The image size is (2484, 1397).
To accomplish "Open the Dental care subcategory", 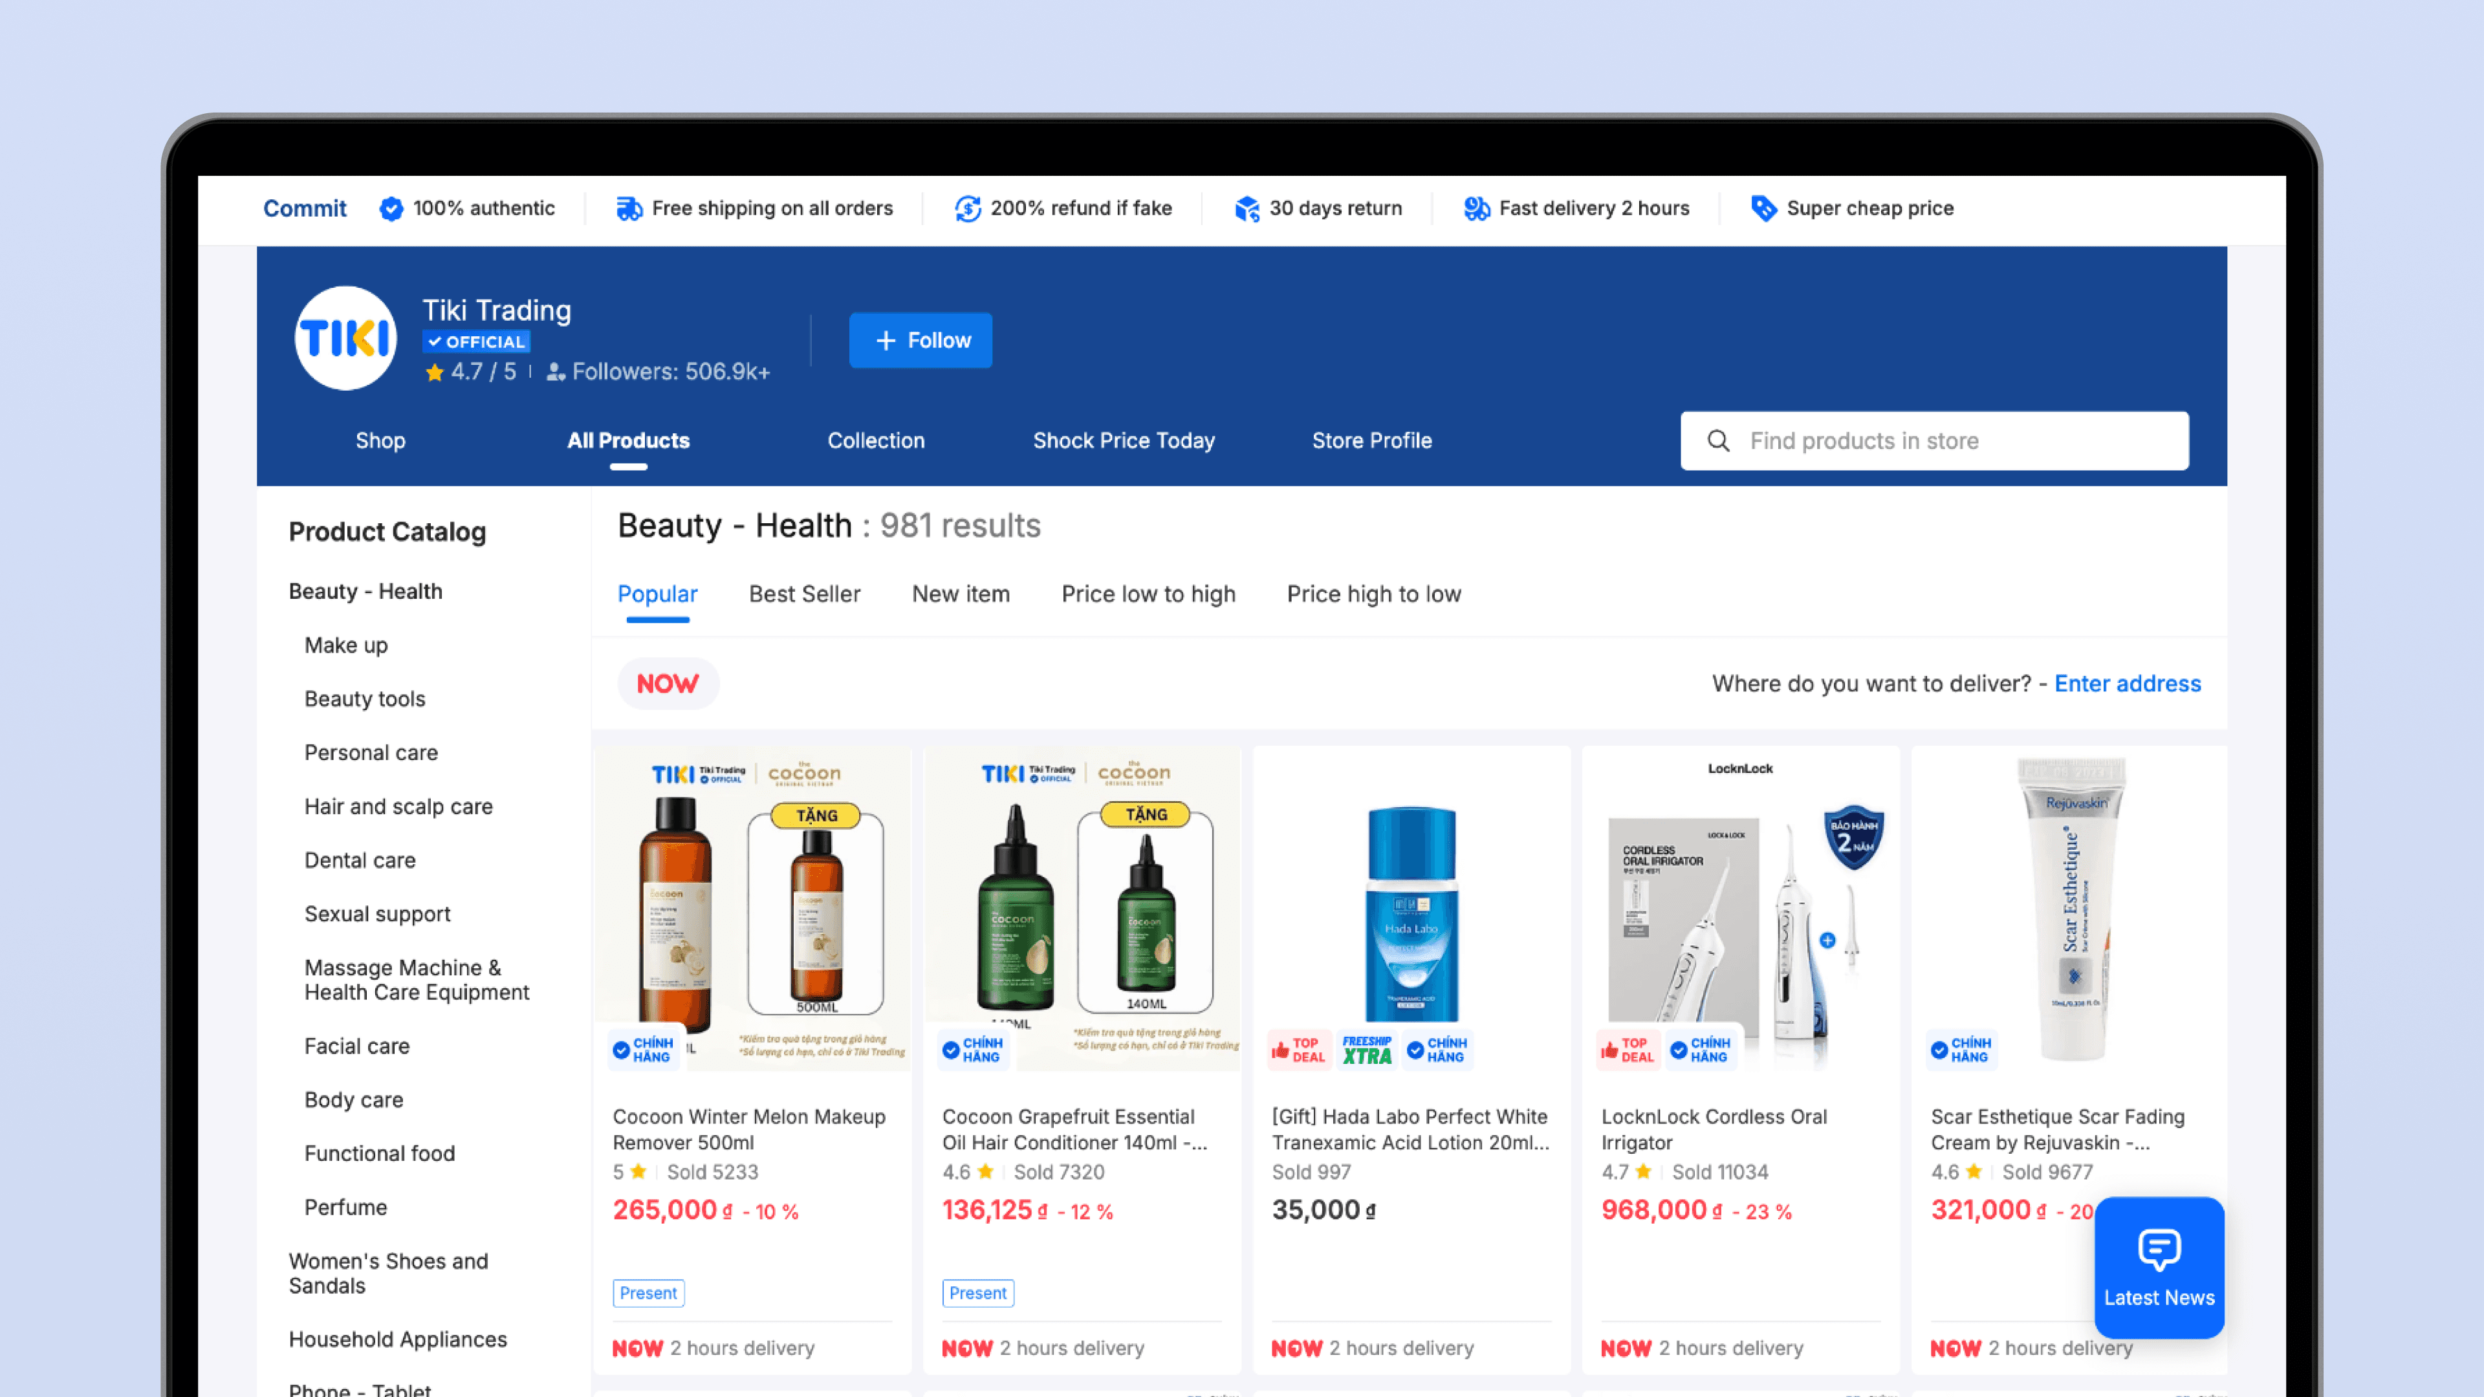I will point(360,860).
